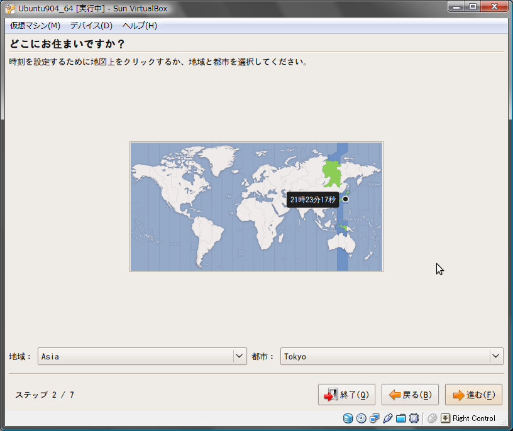
Task: Click the CD/DVD drive status icon
Action: (361, 418)
